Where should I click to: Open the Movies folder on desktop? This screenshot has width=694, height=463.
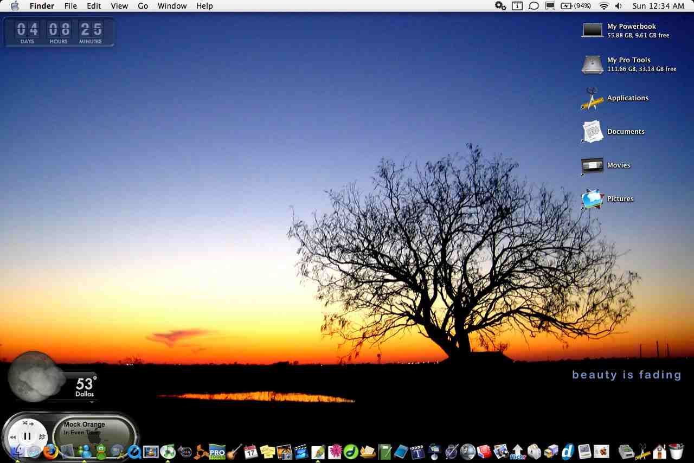point(592,165)
